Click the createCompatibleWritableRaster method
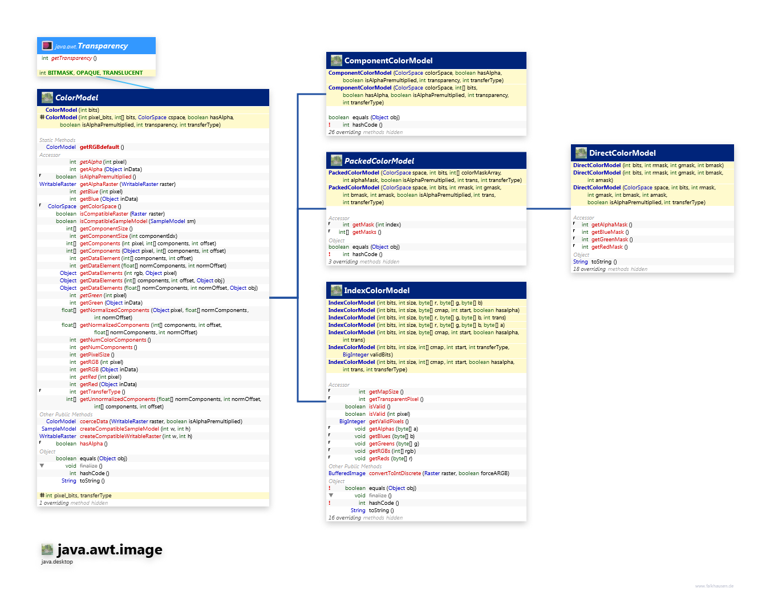 coord(120,436)
